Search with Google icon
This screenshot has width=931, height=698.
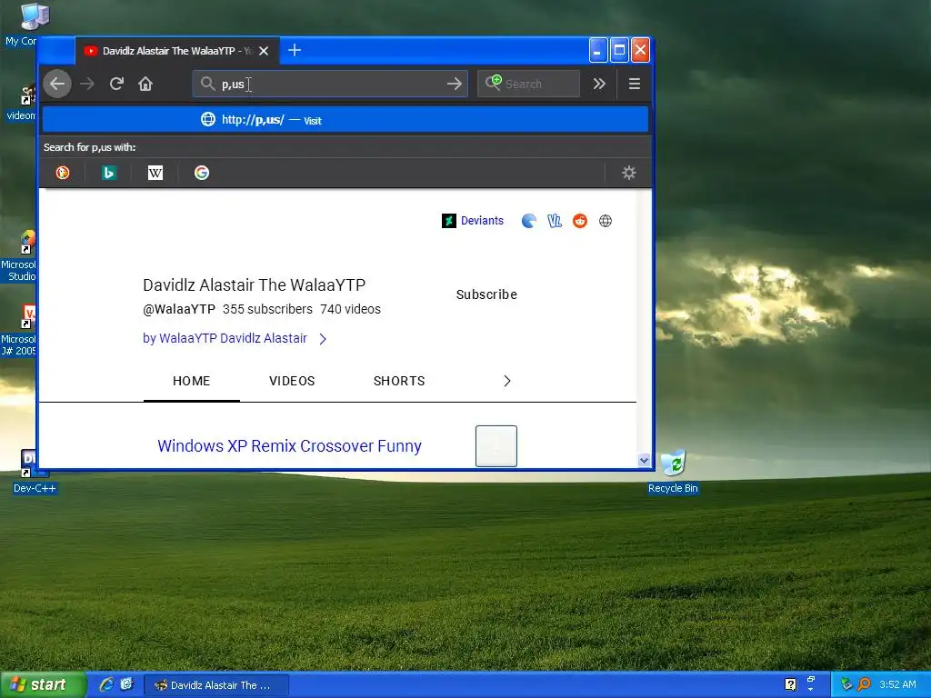[x=202, y=173]
